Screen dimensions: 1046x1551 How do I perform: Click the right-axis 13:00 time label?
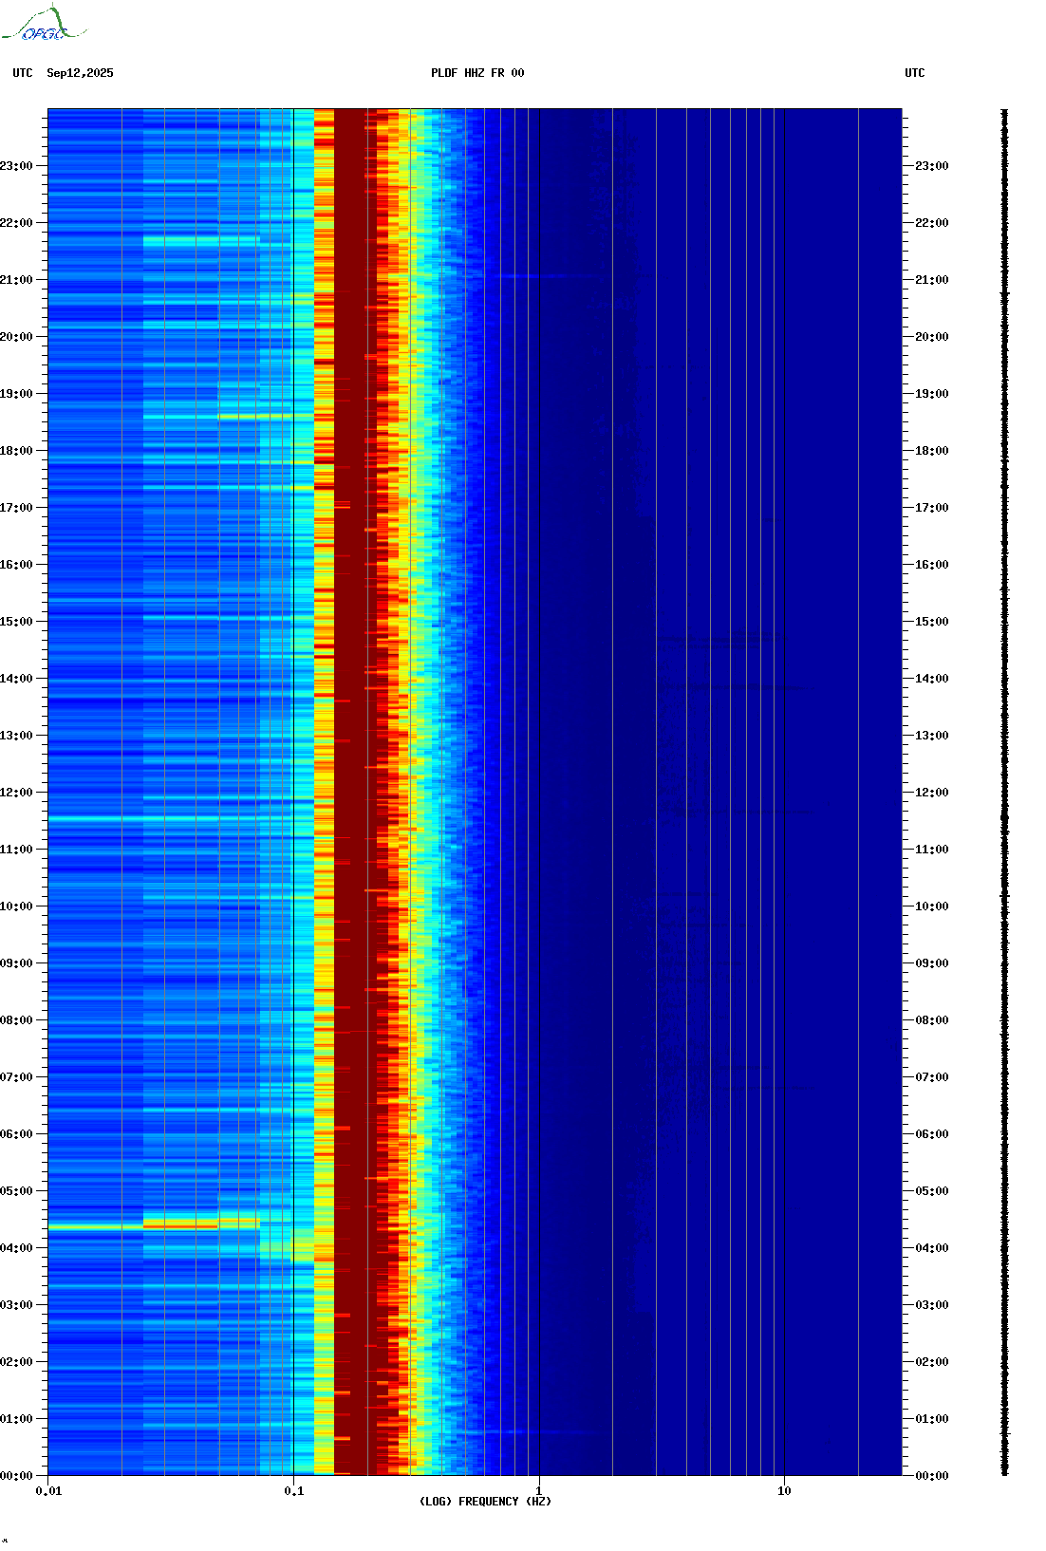point(932,736)
